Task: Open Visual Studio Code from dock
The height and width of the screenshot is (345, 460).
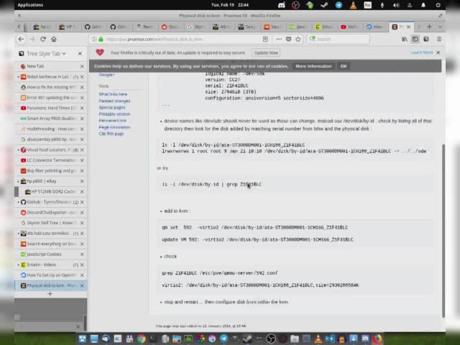Action: (330, 339)
